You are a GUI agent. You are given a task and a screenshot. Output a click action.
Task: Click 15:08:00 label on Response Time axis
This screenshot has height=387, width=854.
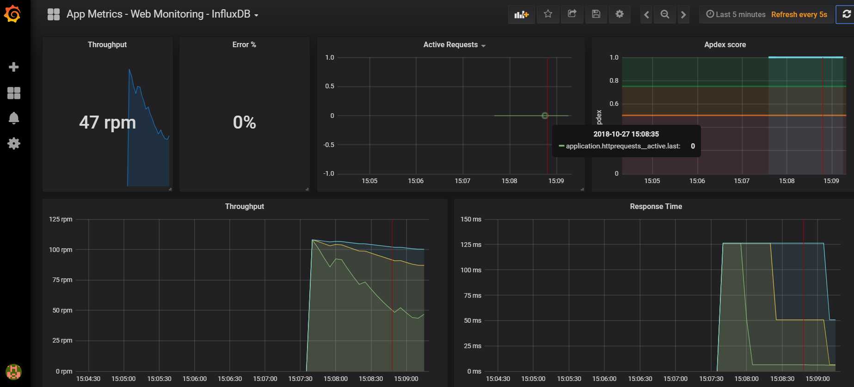click(746, 379)
